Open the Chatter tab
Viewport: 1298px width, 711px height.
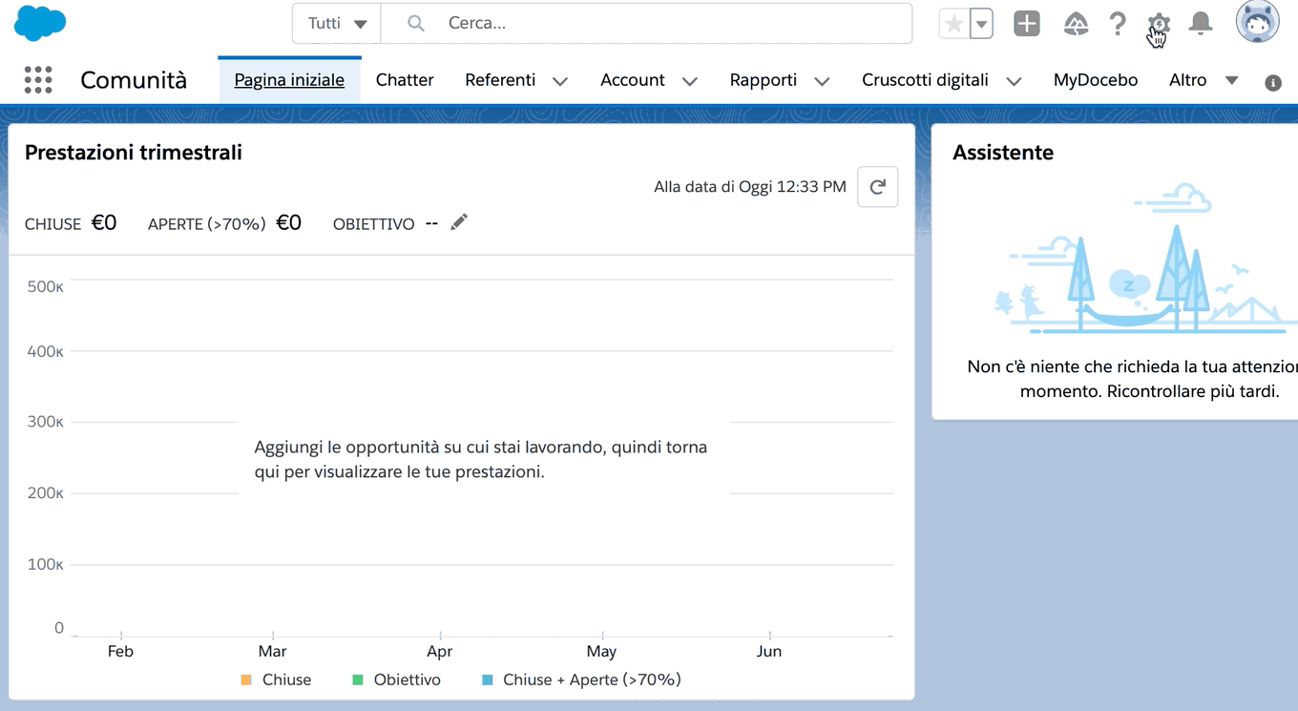pos(405,80)
